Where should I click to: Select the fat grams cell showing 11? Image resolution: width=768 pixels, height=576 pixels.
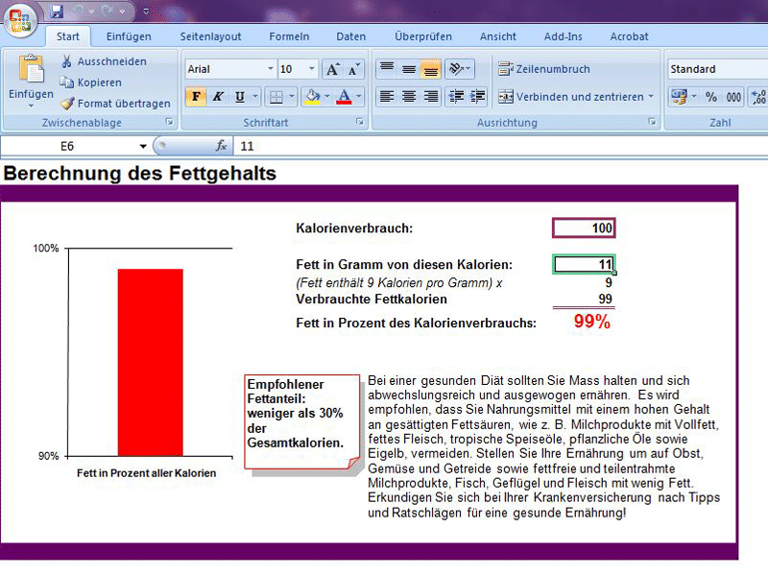[x=584, y=265]
